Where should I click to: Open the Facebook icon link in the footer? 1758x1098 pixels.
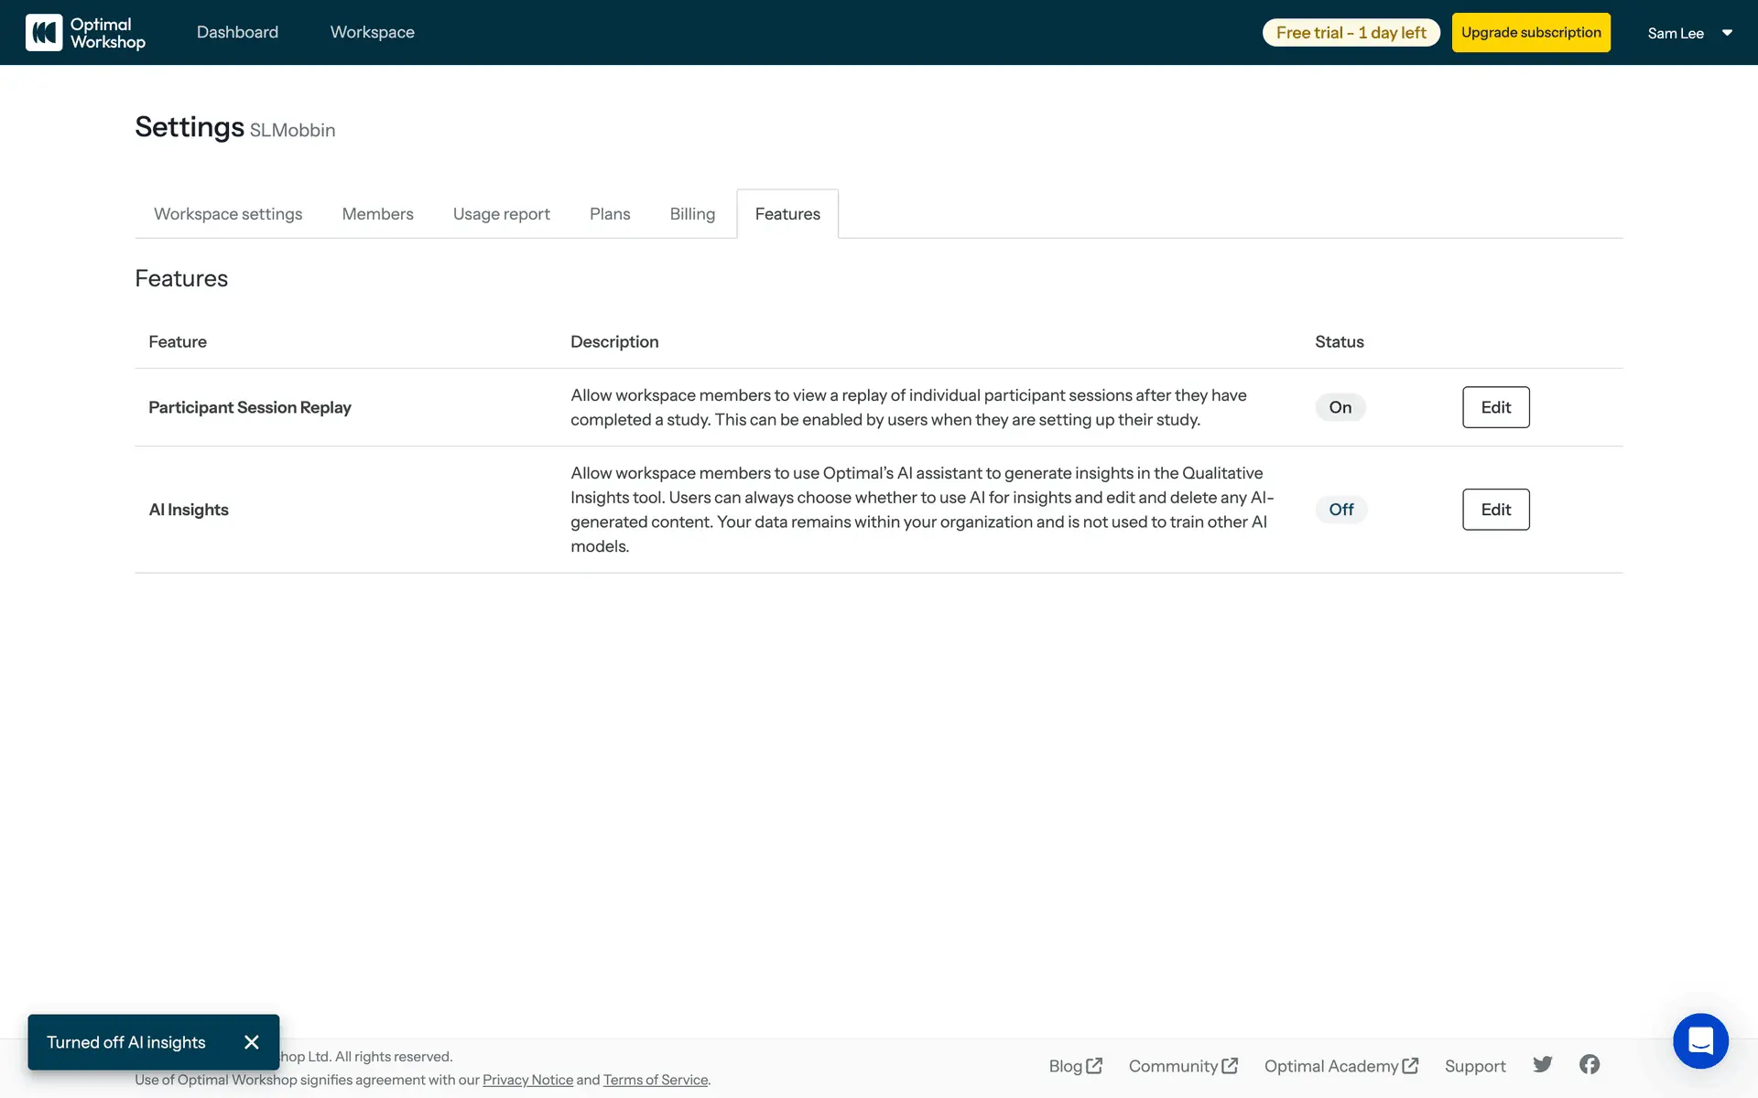pos(1590,1064)
